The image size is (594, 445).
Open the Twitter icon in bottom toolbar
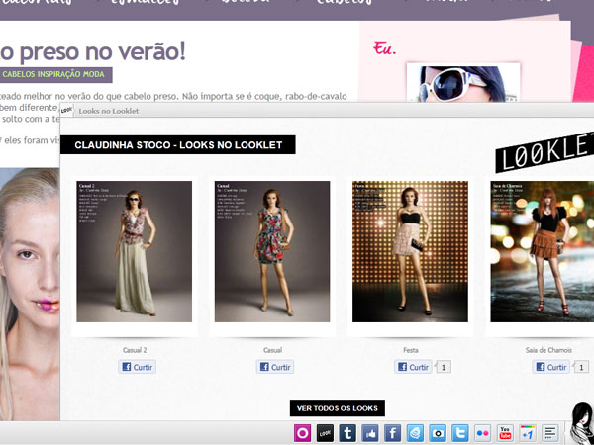pos(460,433)
